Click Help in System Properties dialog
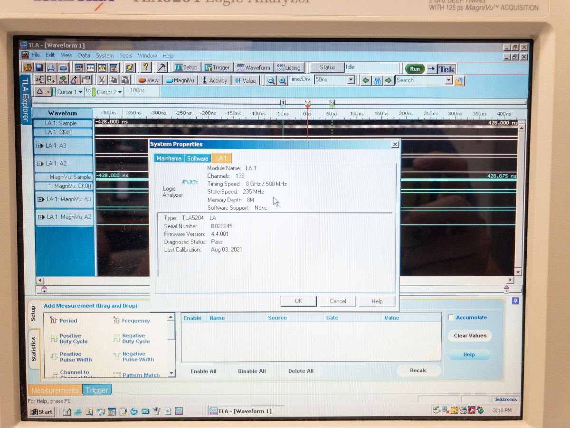This screenshot has width=570, height=428. pos(377,301)
